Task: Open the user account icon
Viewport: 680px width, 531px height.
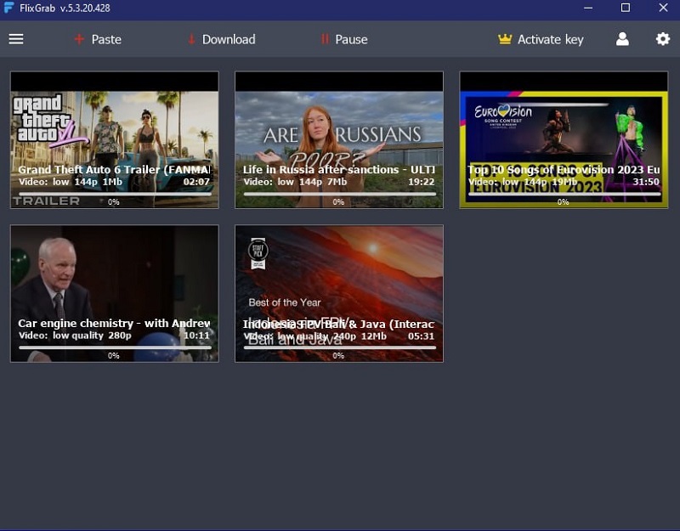Action: (x=622, y=39)
